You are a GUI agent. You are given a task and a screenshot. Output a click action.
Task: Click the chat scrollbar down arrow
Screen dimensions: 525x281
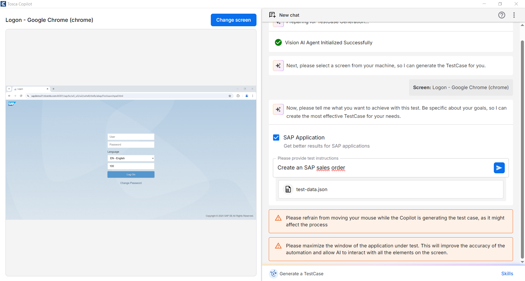(522, 262)
